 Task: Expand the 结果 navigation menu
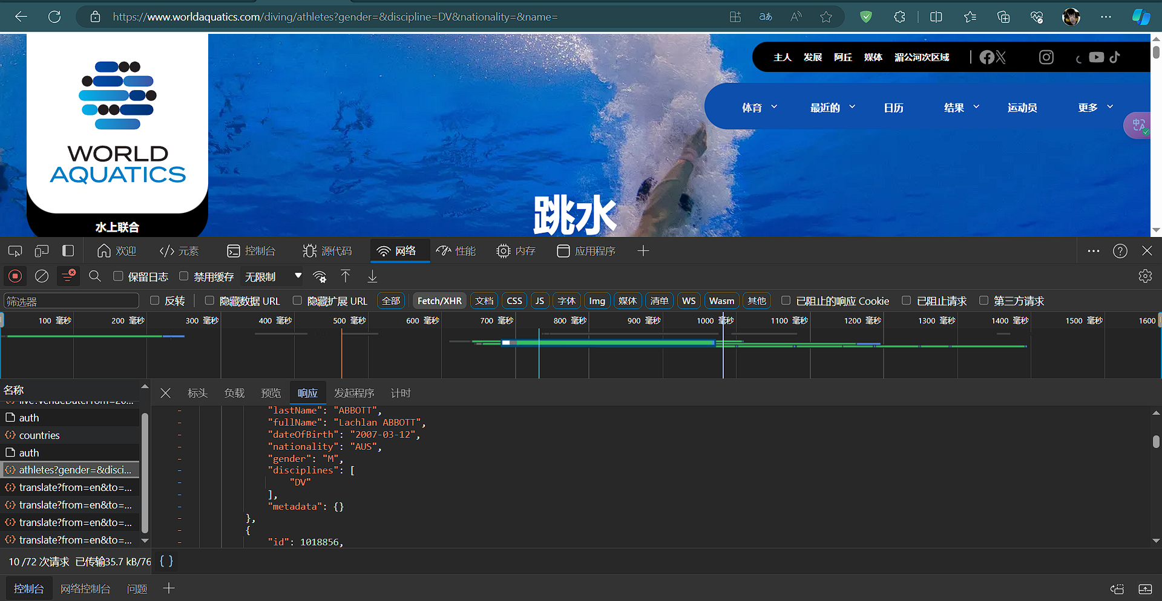pyautogui.click(x=961, y=108)
